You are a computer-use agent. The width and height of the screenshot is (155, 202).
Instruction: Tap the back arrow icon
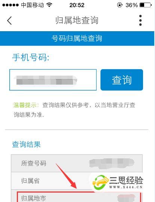9,20
